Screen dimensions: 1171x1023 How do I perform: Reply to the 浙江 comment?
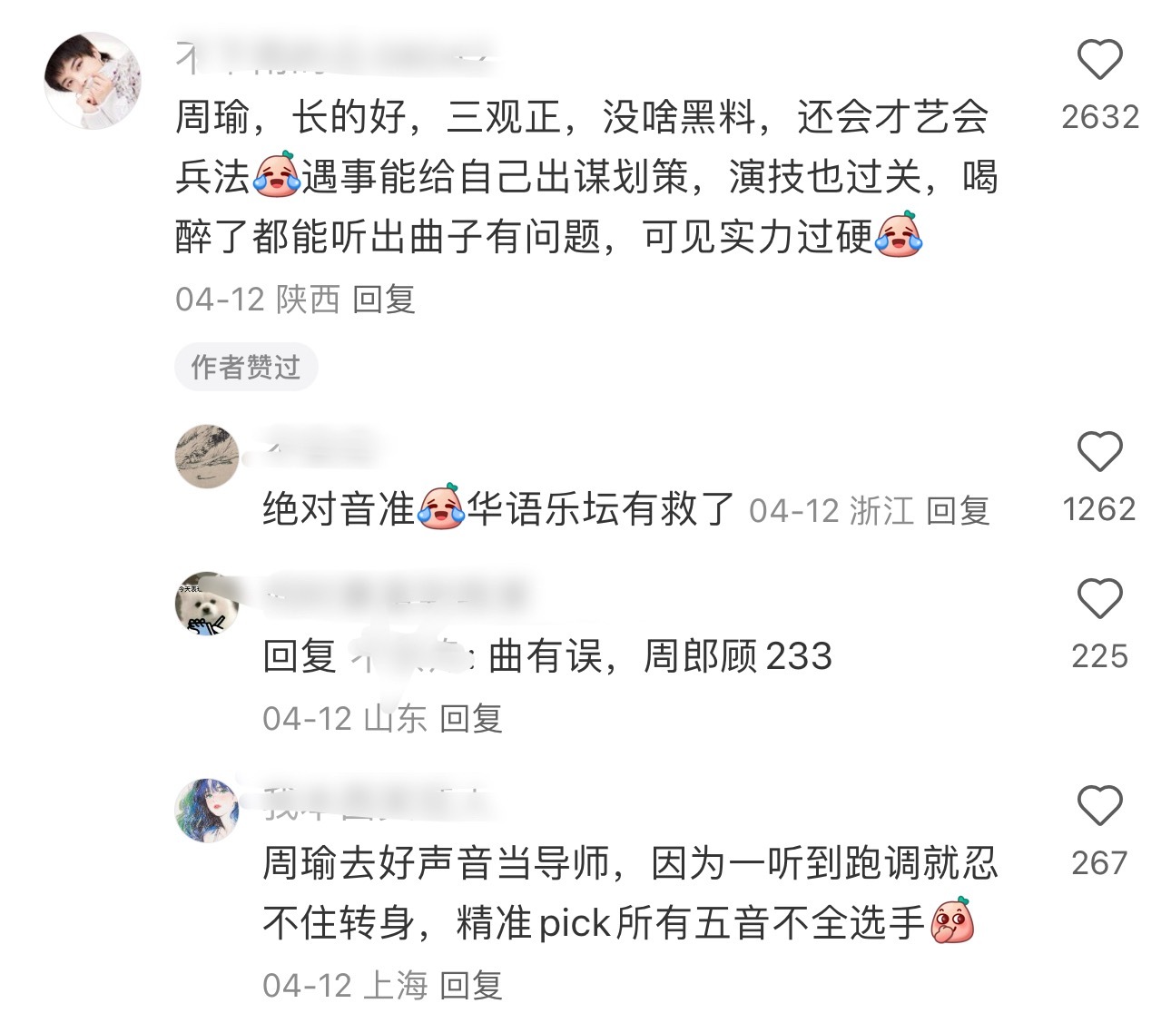tap(958, 510)
